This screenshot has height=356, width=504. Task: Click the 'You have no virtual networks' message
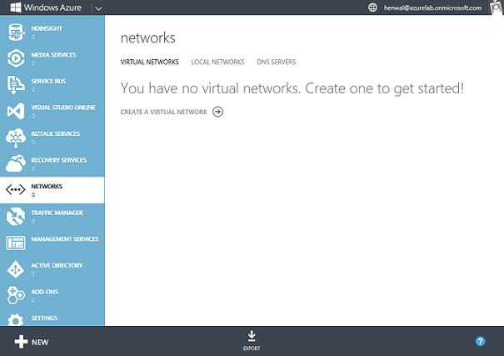[x=292, y=88]
